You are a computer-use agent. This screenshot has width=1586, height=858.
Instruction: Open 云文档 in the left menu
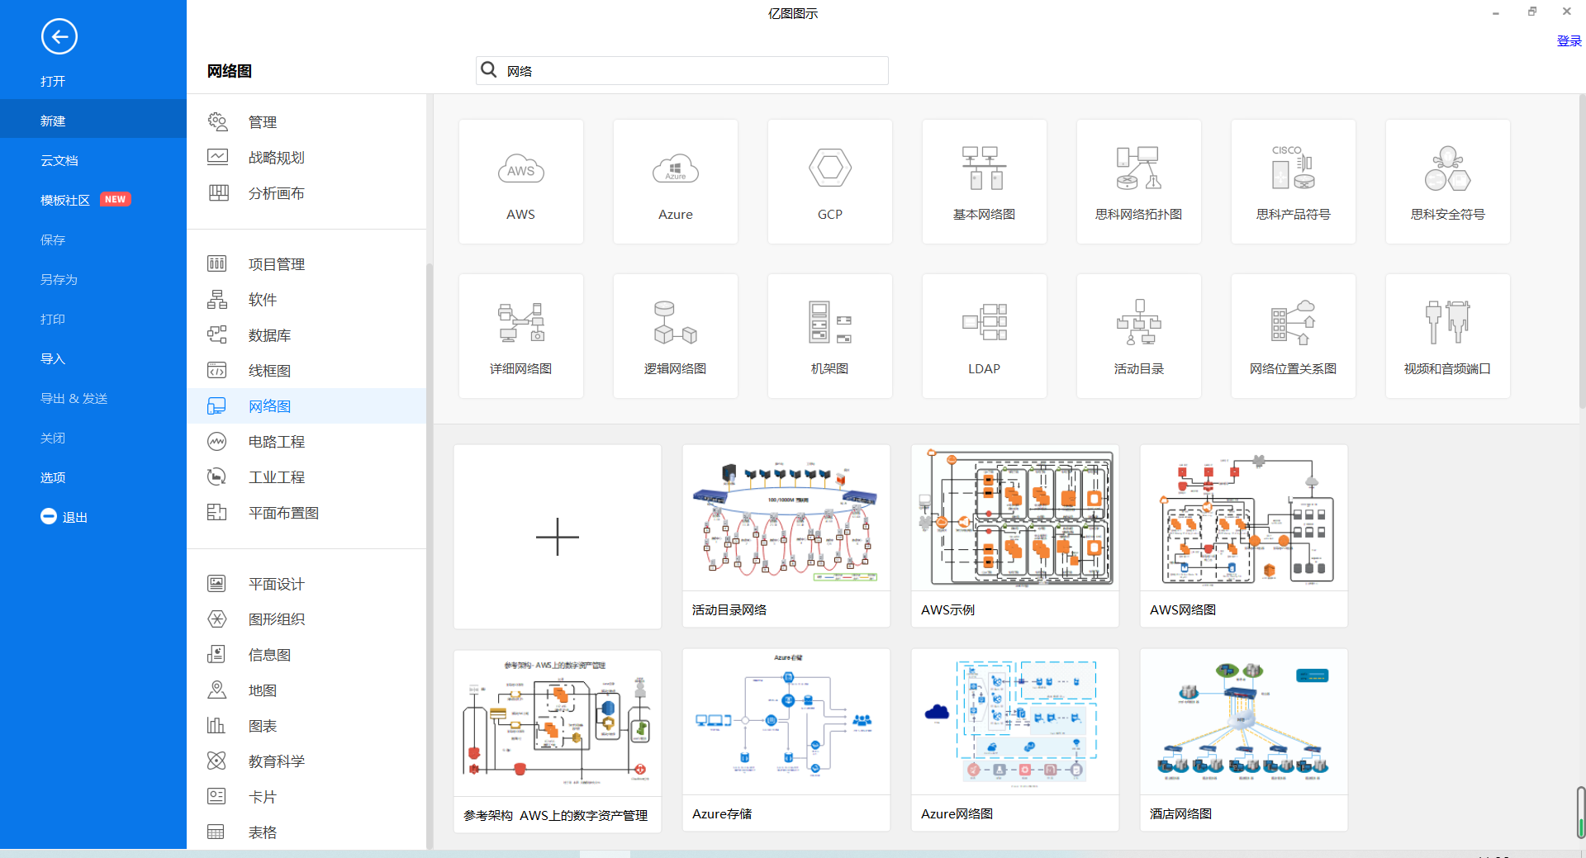pos(93,160)
